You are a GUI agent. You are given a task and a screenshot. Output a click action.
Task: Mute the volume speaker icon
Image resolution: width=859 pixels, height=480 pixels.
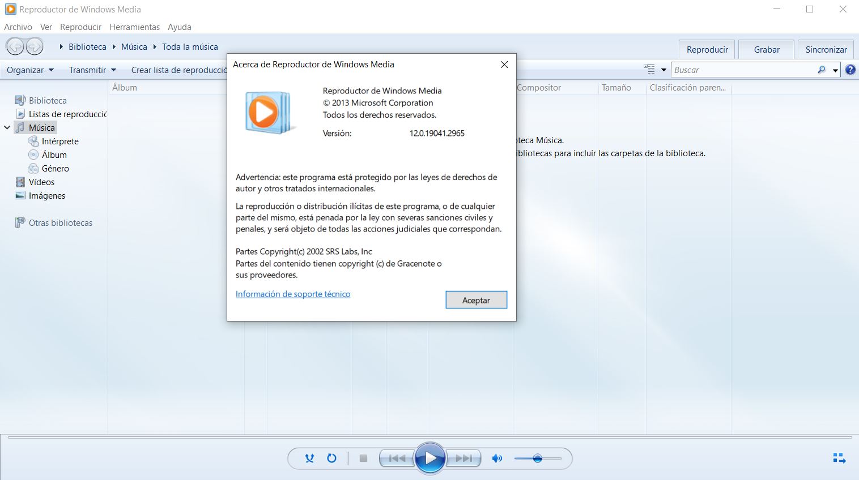tap(497, 458)
